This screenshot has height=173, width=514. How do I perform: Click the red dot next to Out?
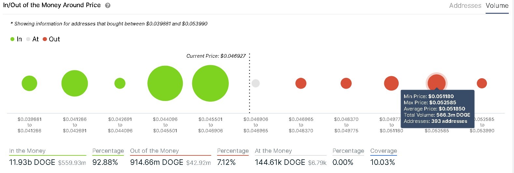point(45,39)
